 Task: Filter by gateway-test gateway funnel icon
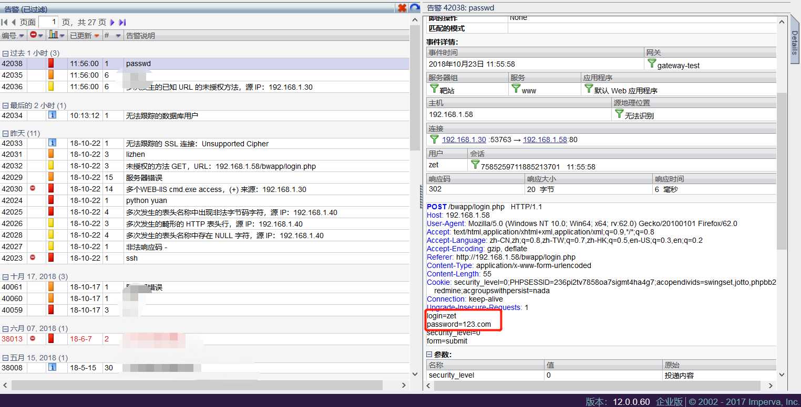652,63
